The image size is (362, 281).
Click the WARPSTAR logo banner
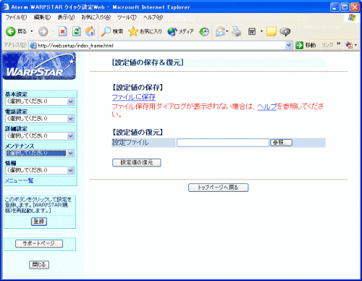tap(39, 66)
